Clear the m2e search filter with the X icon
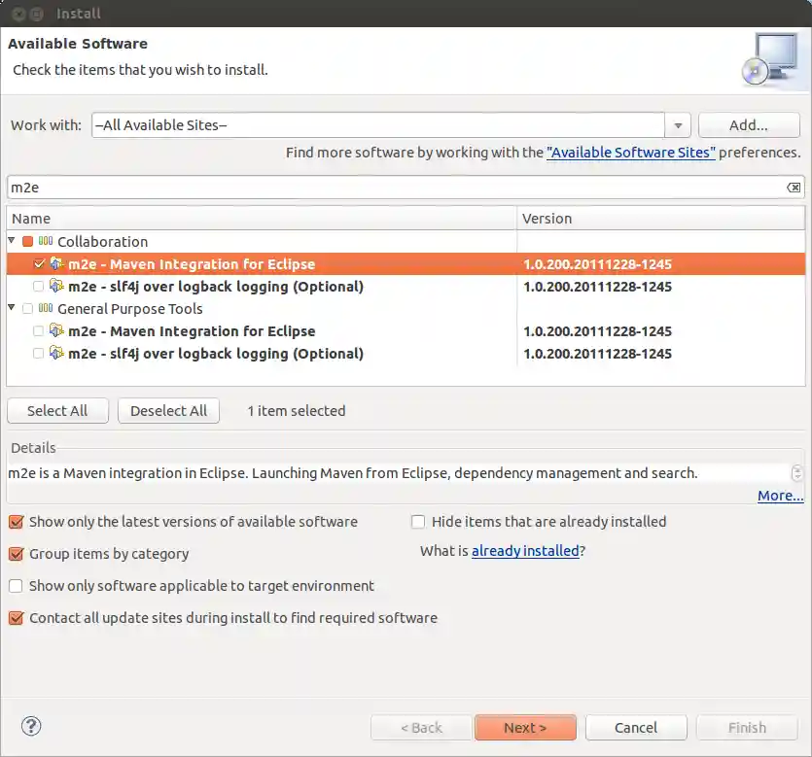 coord(794,187)
